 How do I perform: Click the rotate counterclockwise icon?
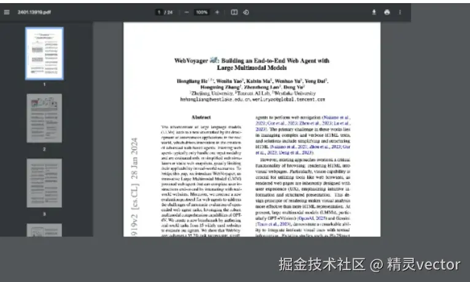[246, 12]
